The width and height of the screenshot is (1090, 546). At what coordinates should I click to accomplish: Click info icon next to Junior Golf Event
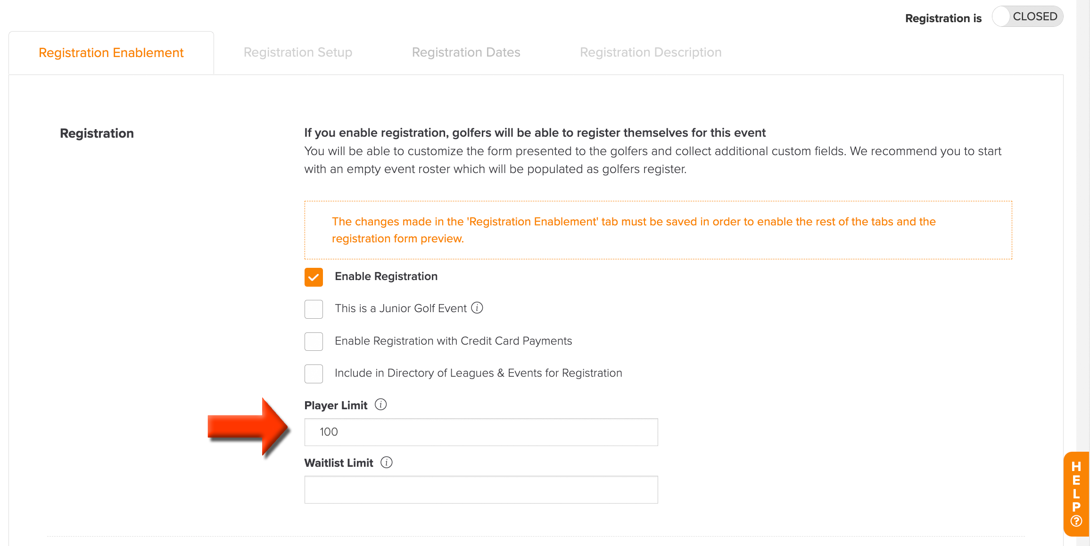pyautogui.click(x=477, y=308)
